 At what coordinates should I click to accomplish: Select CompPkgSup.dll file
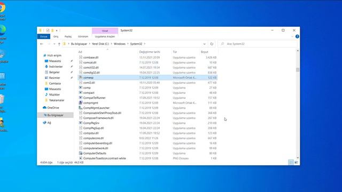pyautogui.click(x=94, y=128)
